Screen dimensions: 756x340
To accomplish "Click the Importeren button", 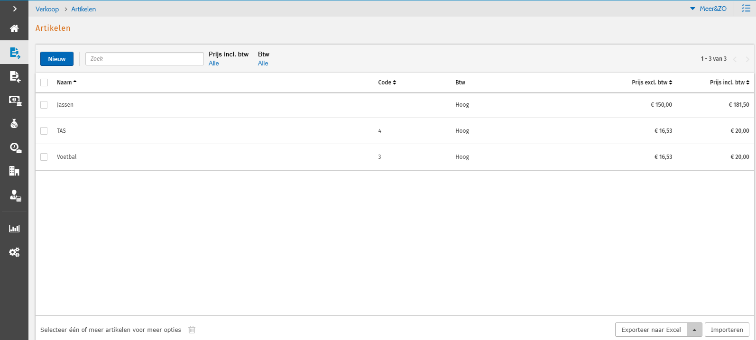I will [x=727, y=330].
